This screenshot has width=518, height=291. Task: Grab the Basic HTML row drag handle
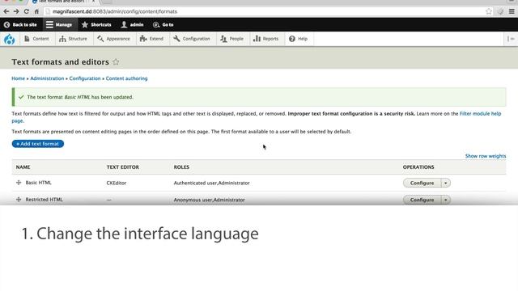[x=19, y=183]
